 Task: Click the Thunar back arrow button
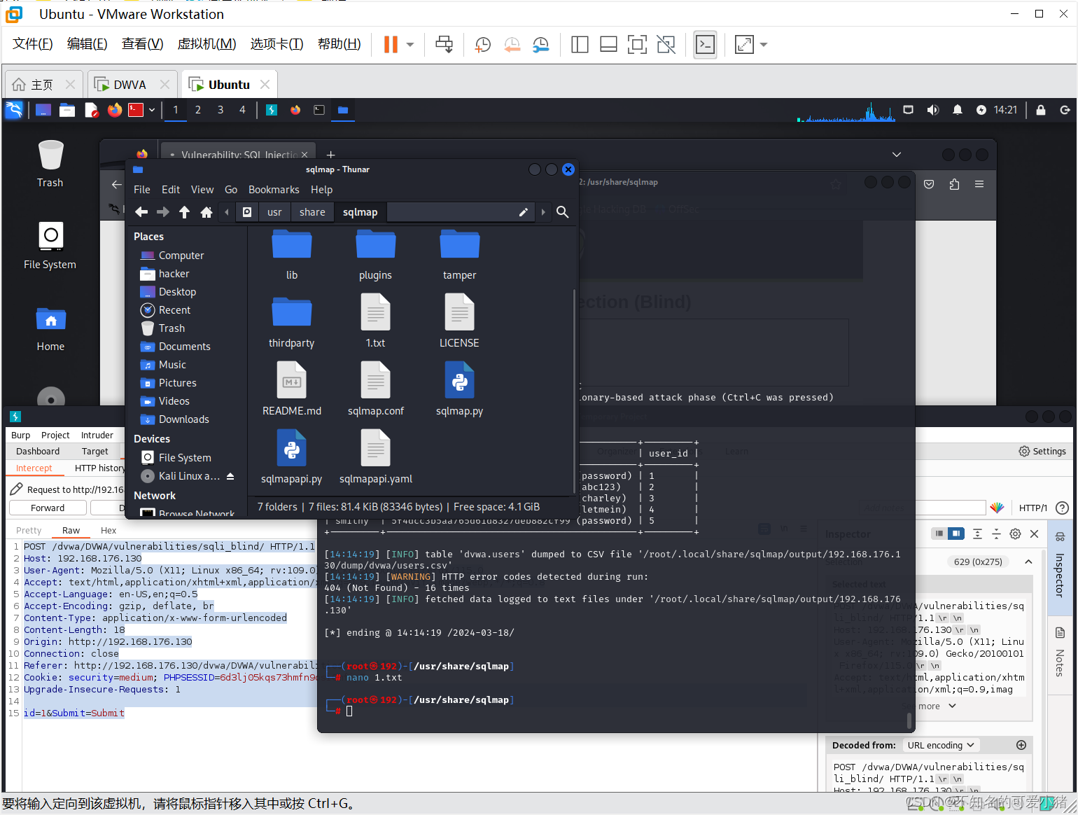point(141,212)
